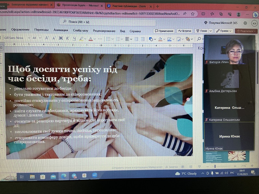Open Edge split screen icon

203,14
